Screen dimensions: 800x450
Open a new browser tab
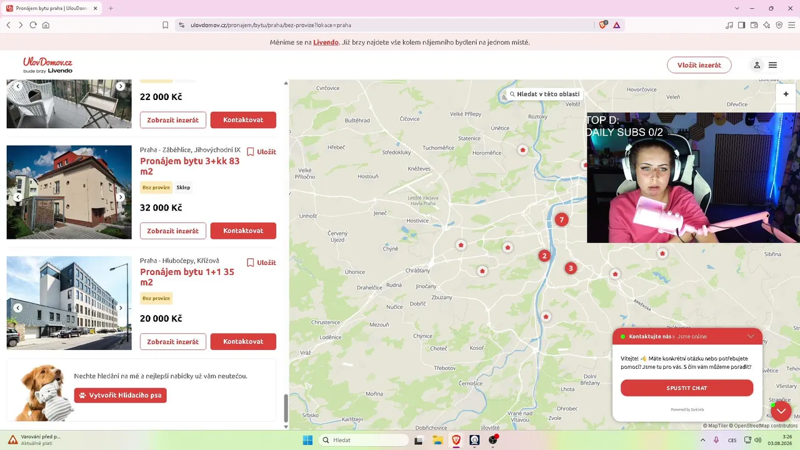pyautogui.click(x=111, y=8)
